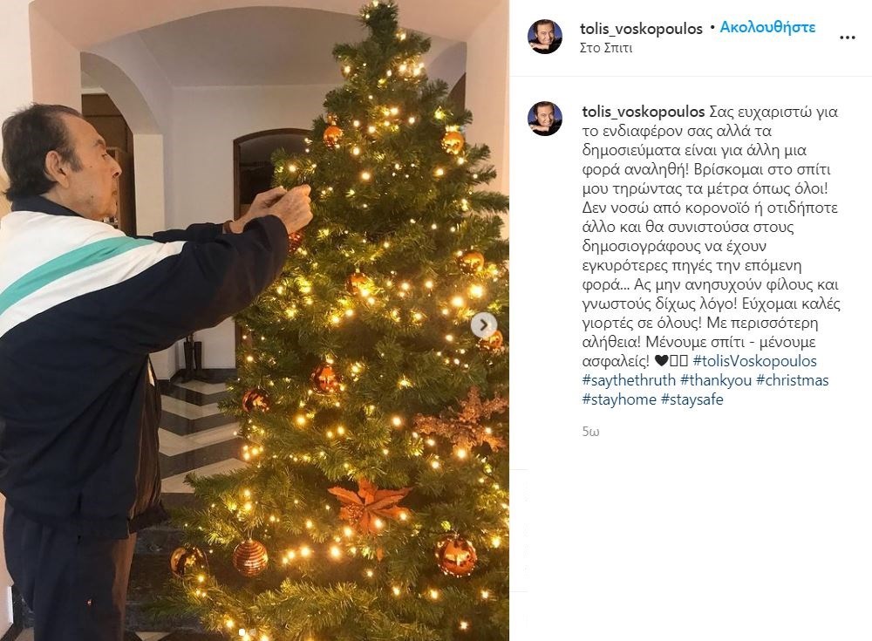This screenshot has height=641, width=872.
Task: Open tolis_voskopoulos username in the caption
Action: pos(644,112)
